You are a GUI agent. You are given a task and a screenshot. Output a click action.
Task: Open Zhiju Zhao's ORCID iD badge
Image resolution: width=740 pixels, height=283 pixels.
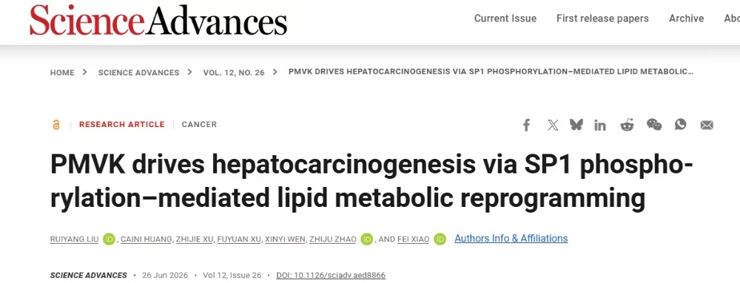pyautogui.click(x=367, y=239)
